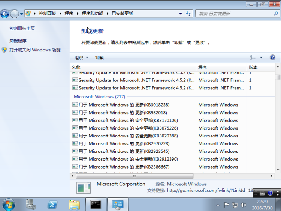
Task: Open the volume speaker icon
Action: tap(243, 205)
